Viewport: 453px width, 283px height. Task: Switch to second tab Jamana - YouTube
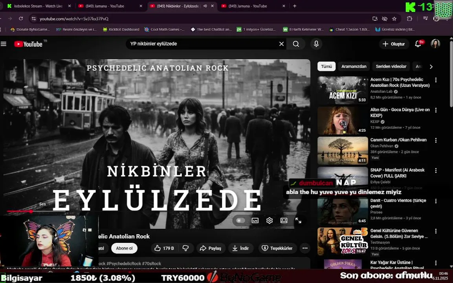tap(105, 6)
